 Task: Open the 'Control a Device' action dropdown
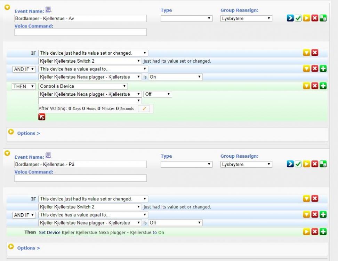tap(83, 86)
